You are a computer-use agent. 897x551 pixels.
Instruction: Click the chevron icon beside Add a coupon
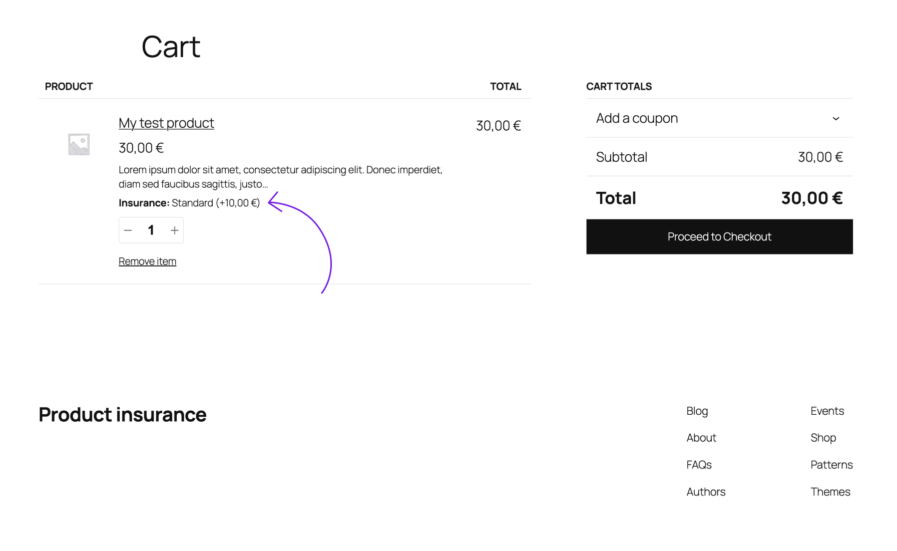835,119
